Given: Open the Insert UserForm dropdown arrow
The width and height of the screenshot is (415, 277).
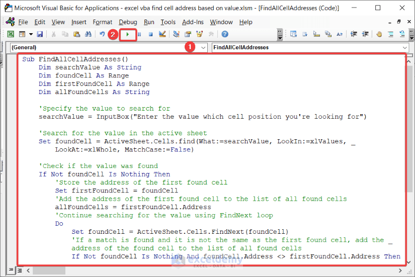Looking at the screenshot, I should click(31, 34).
